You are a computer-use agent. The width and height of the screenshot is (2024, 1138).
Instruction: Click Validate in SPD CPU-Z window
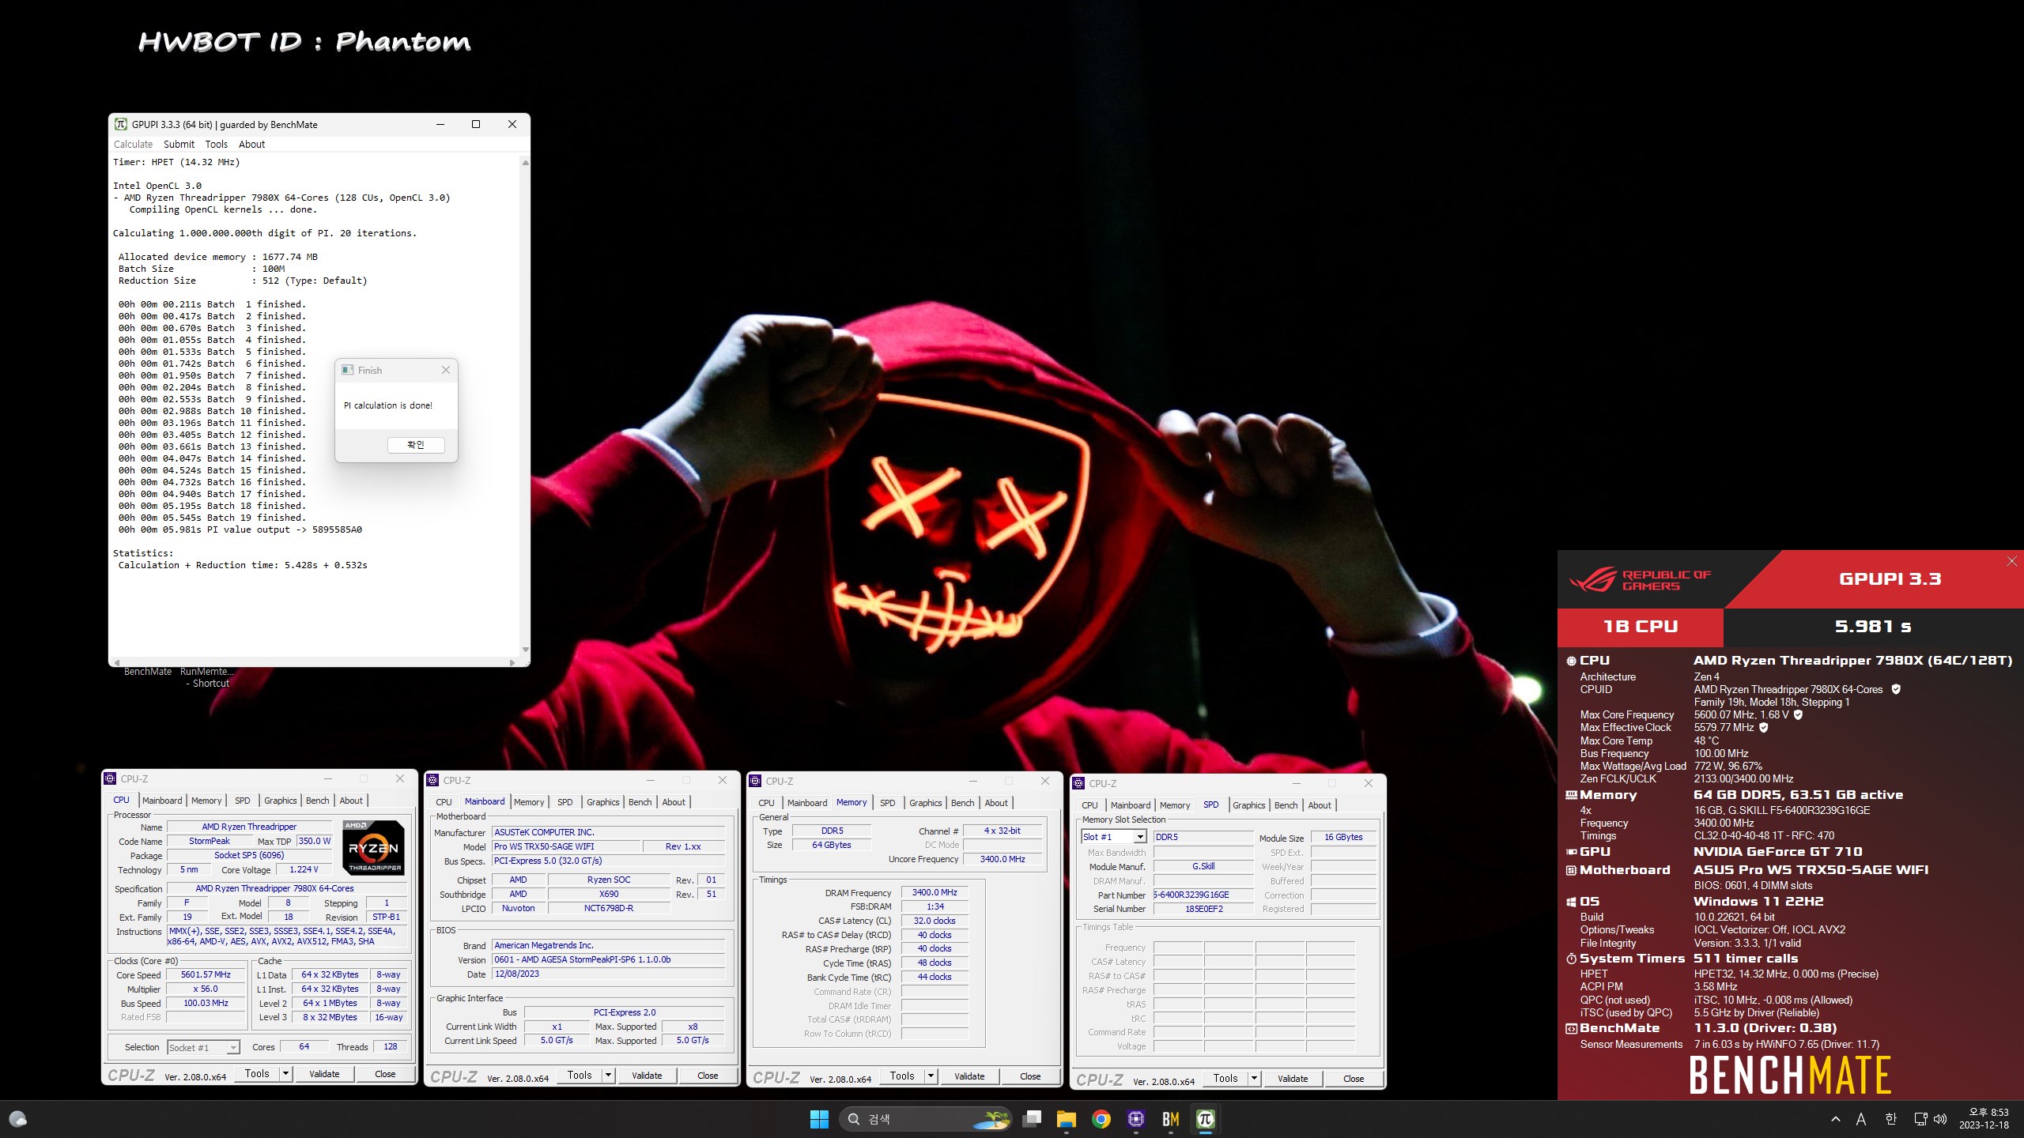pyautogui.click(x=1293, y=1079)
